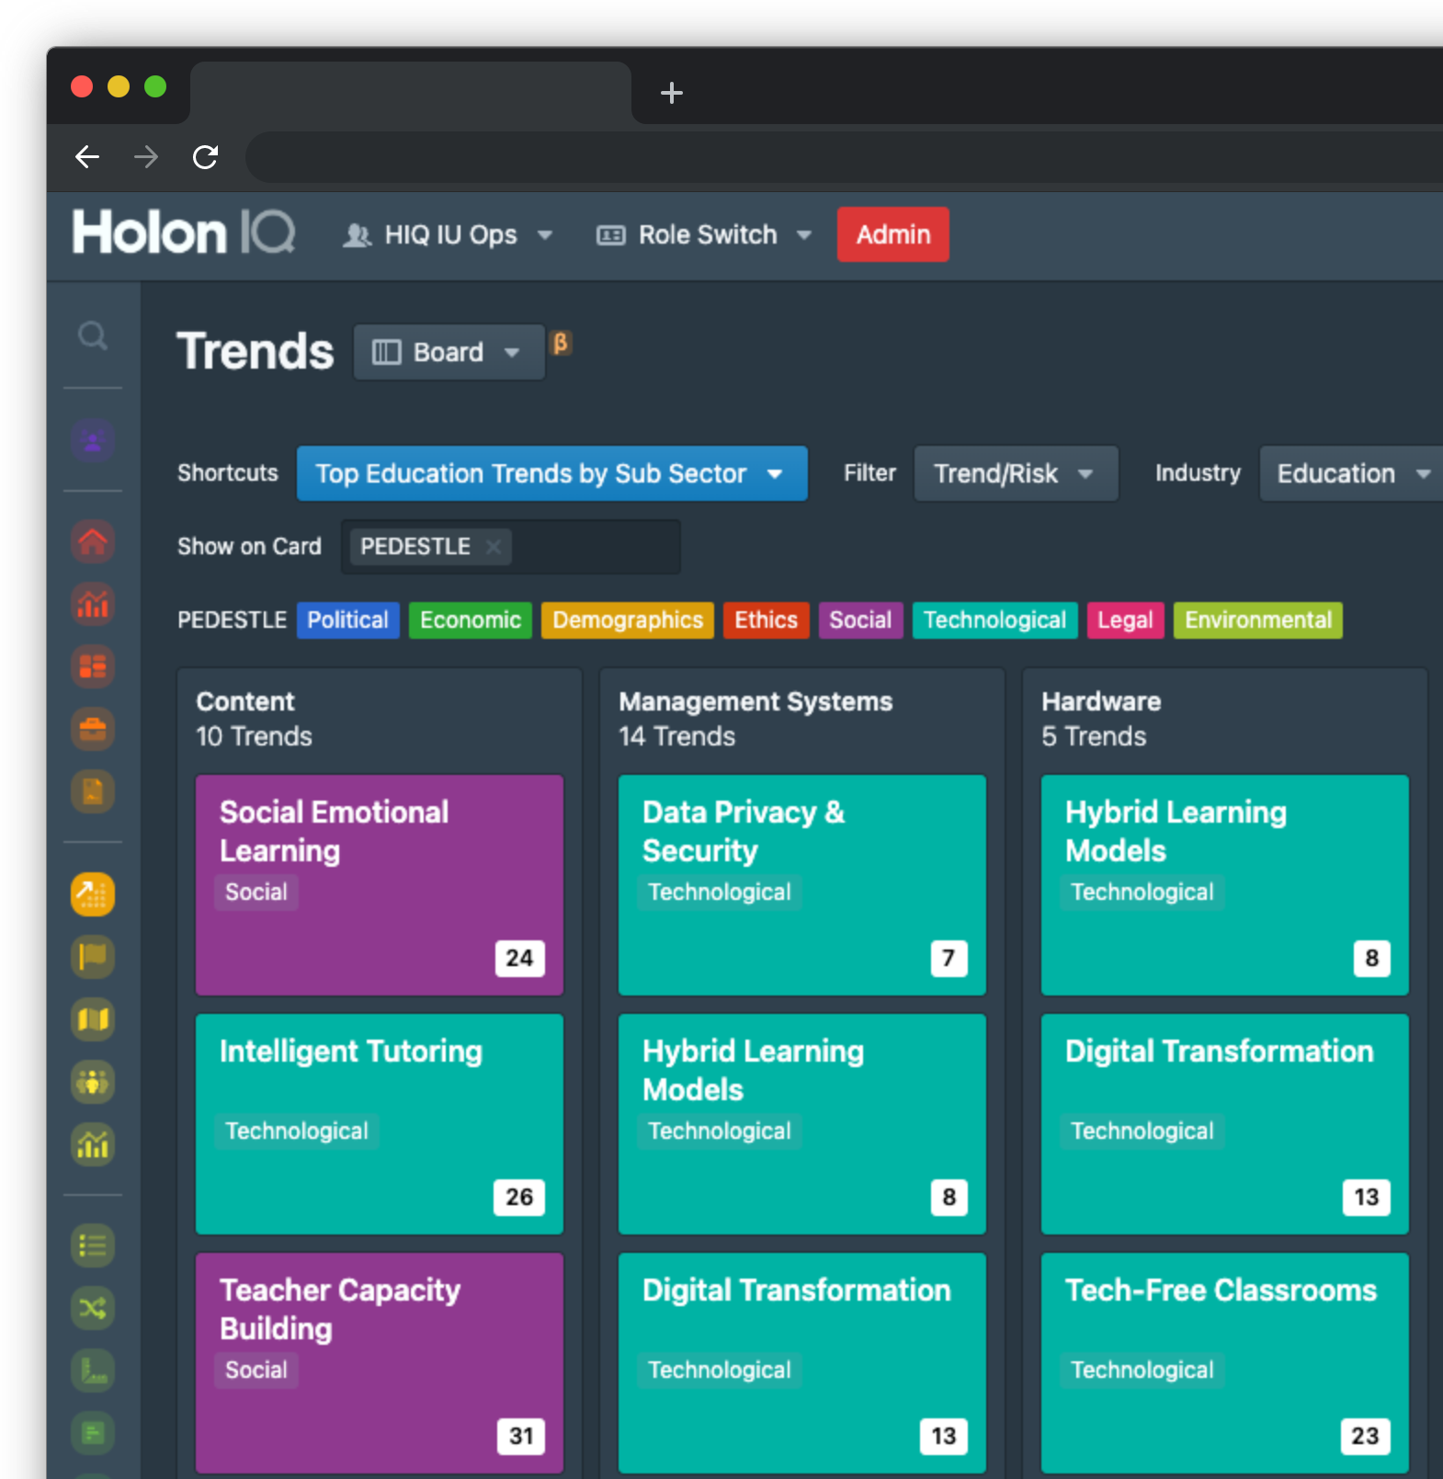Reload the page with the refresh icon

[x=205, y=157]
